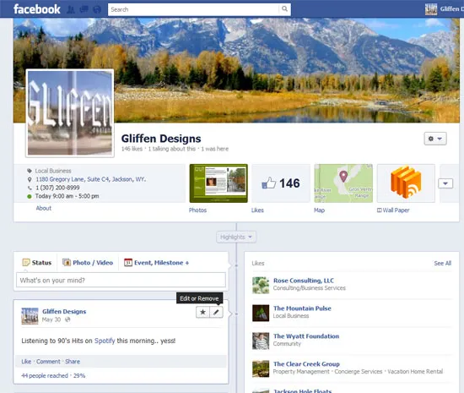
Task: Click The Mountain Pulse thumbnail
Action: pyautogui.click(x=261, y=313)
